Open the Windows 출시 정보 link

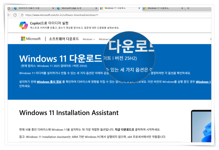point(49,82)
